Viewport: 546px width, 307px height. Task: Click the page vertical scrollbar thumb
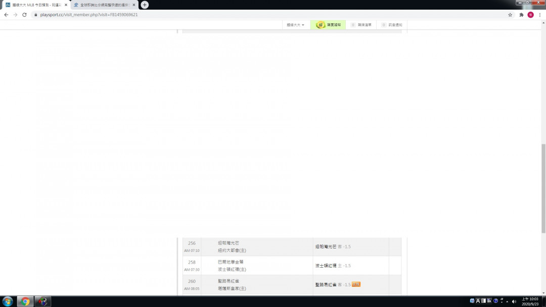543,188
